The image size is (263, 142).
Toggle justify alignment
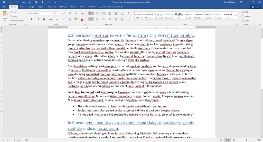tap(110, 19)
